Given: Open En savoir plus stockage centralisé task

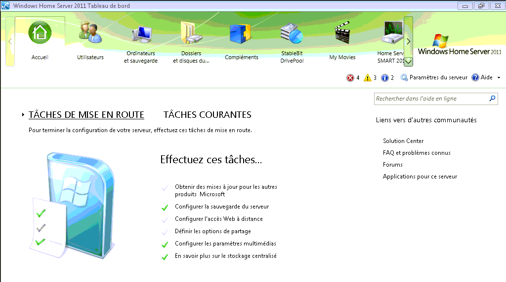Looking at the screenshot, I should (225, 256).
